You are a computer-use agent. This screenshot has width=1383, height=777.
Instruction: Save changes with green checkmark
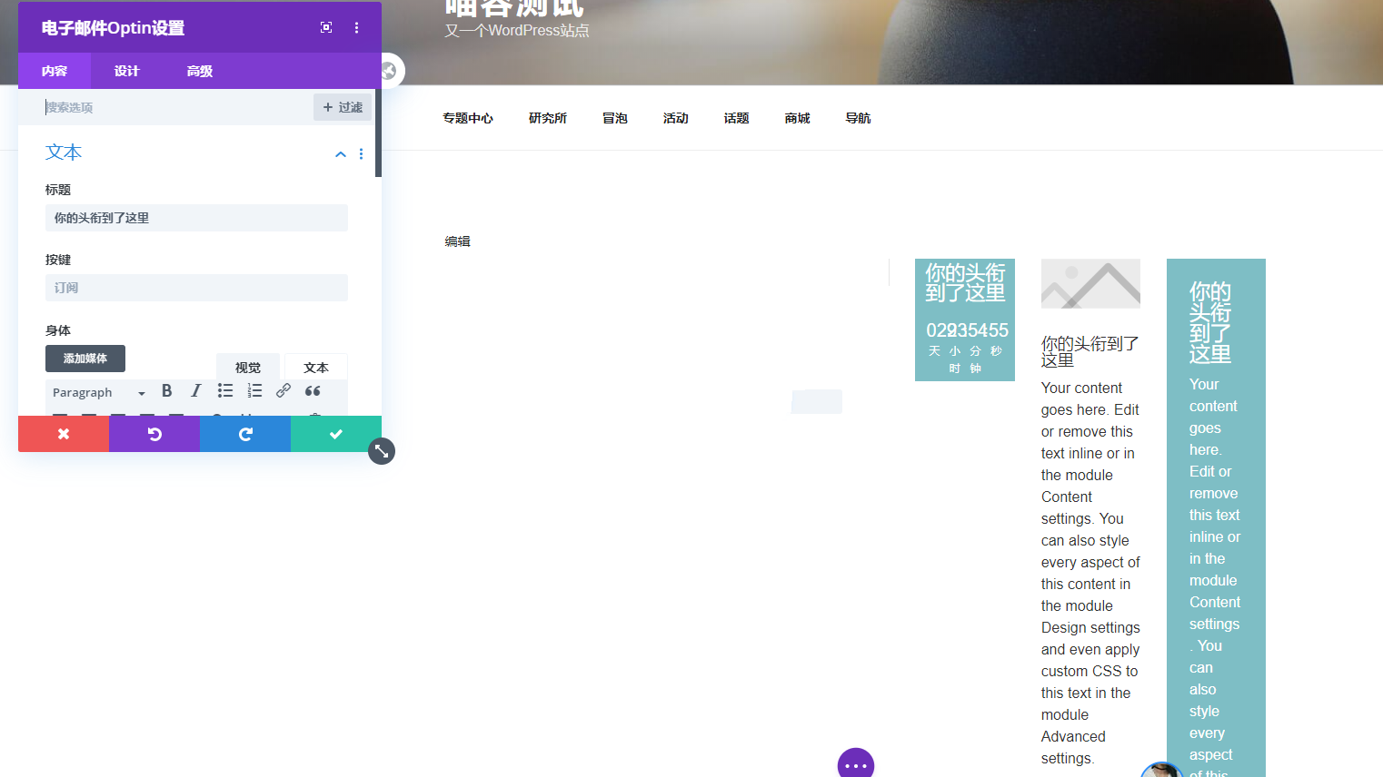336,434
